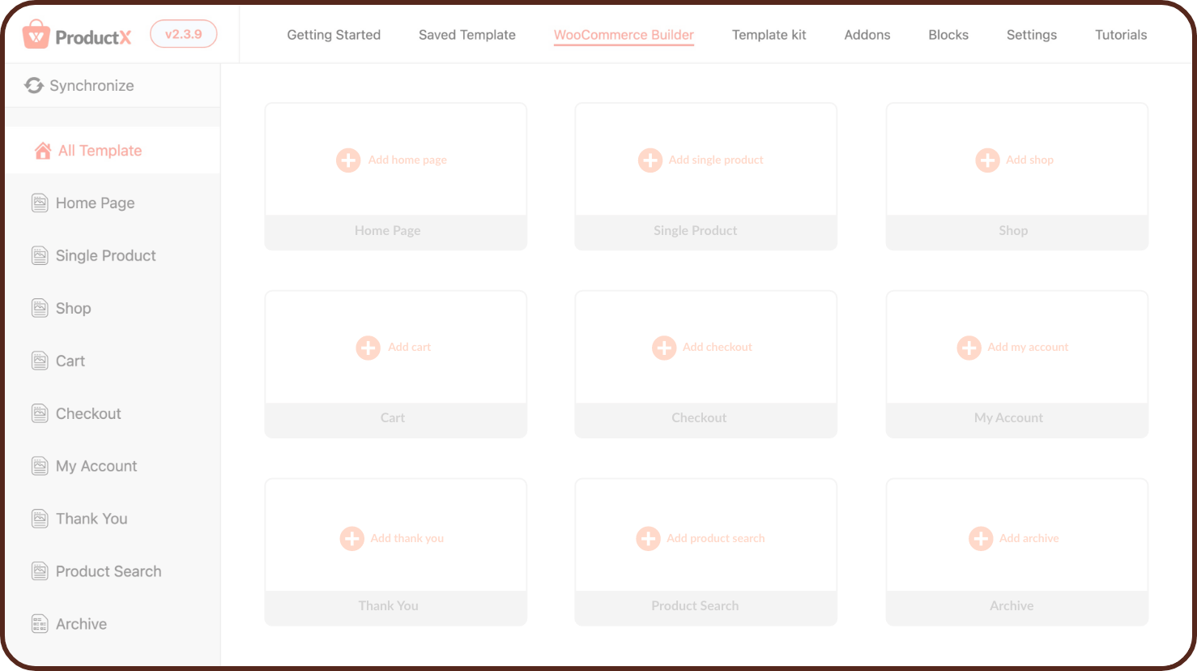The width and height of the screenshot is (1197, 671).
Task: Click the Add cart link
Action: 409,347
